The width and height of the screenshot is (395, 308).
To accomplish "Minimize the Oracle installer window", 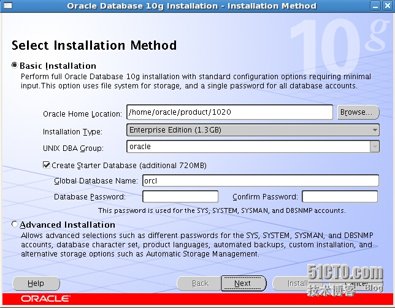I will click(x=375, y=6).
